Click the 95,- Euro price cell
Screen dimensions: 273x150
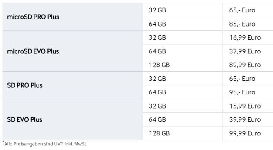tap(248, 92)
